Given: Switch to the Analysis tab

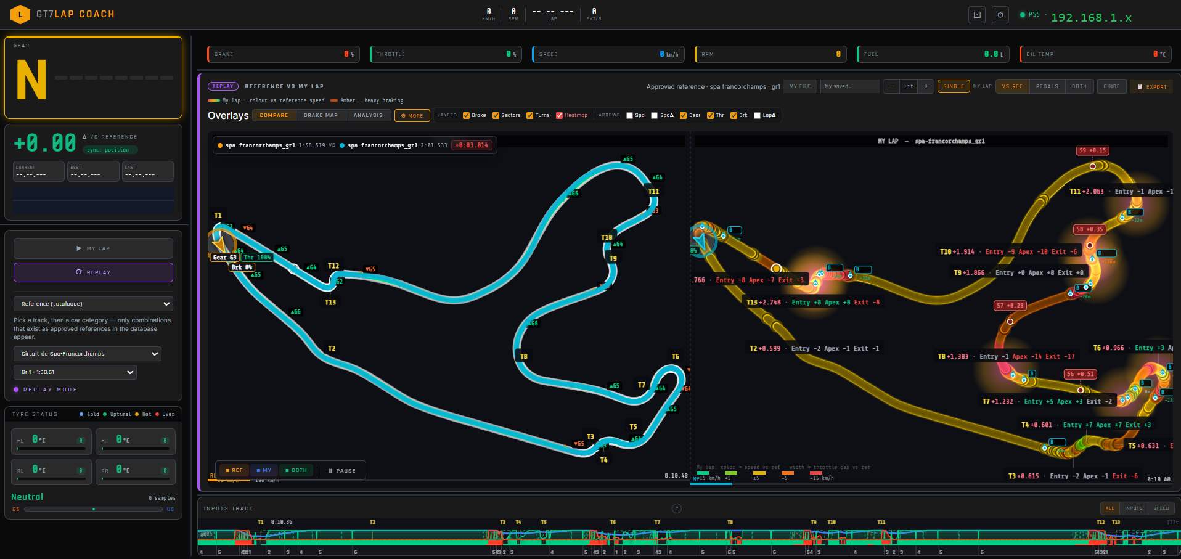Looking at the screenshot, I should tap(368, 115).
